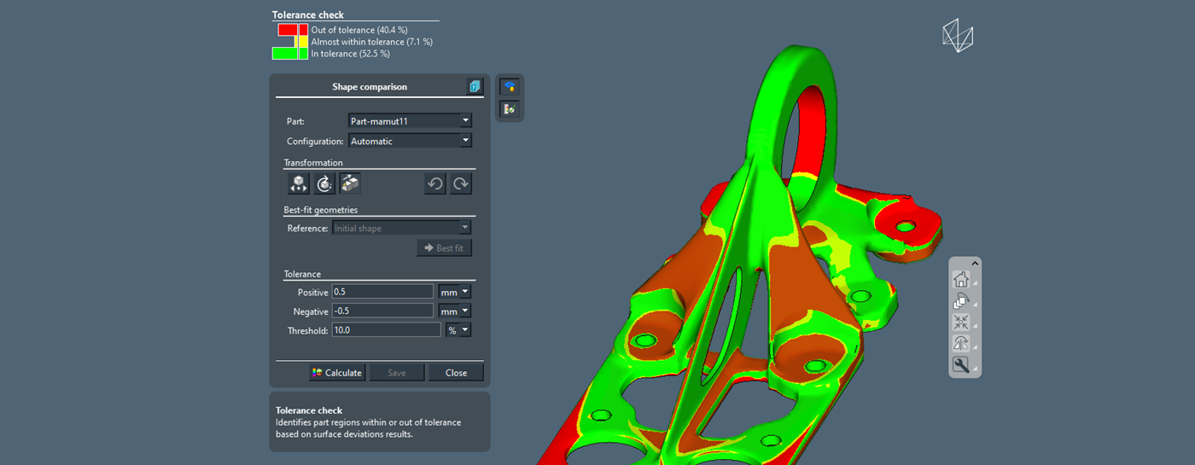The width and height of the screenshot is (1195, 465).
Task: Click the fit-to-view arrows icon
Action: pyautogui.click(x=960, y=323)
